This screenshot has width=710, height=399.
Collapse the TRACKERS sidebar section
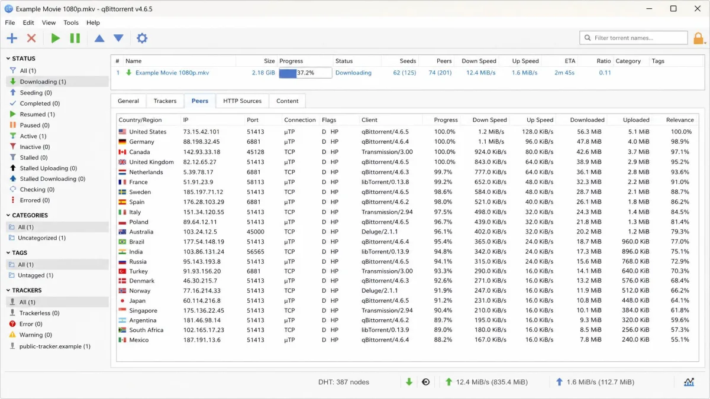[x=8, y=290]
